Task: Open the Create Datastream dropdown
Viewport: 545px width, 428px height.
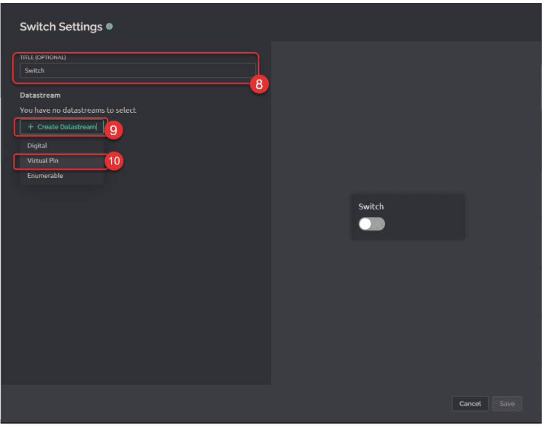Action: [x=62, y=127]
